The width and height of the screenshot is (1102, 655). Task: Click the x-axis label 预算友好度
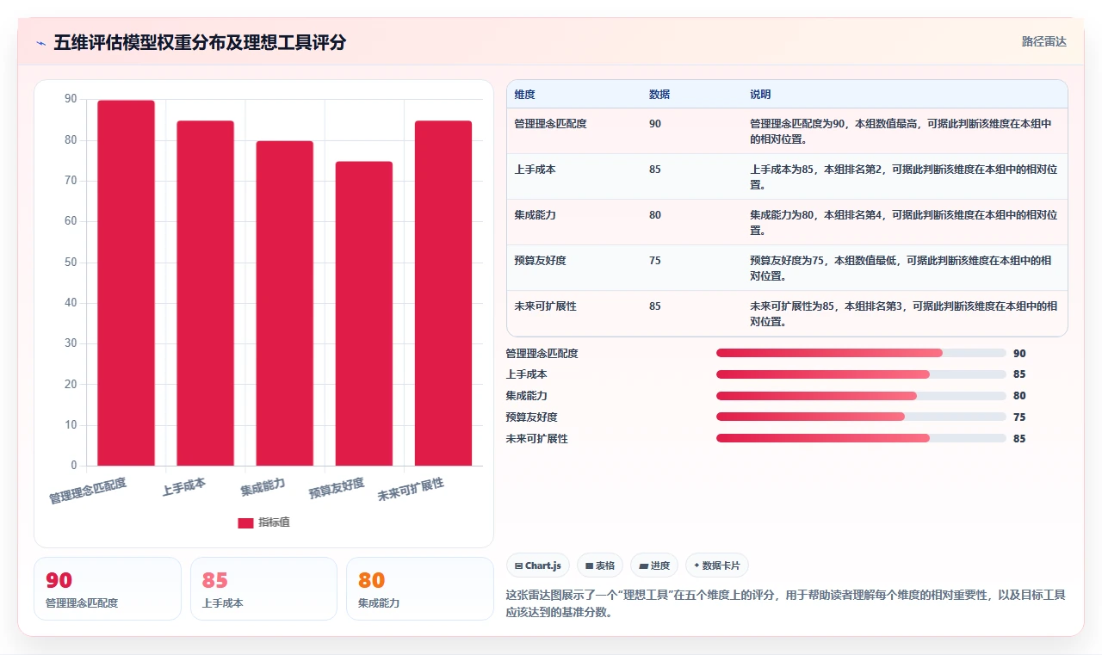click(x=337, y=488)
